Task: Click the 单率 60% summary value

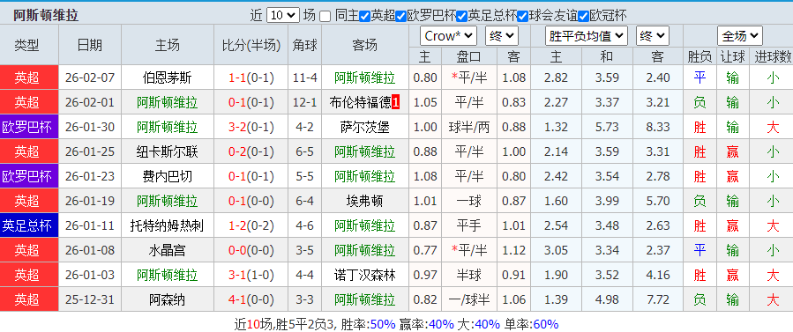Action: [x=546, y=324]
